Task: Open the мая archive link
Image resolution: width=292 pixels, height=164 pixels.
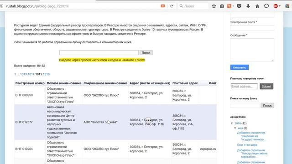Action: 240,128
